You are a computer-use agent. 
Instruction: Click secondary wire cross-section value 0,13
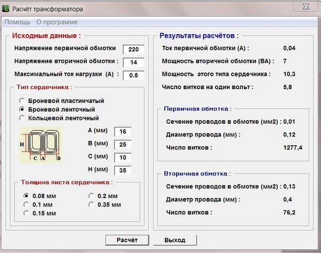coord(289,186)
